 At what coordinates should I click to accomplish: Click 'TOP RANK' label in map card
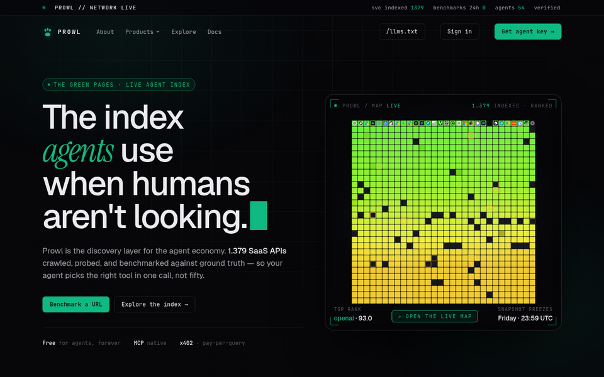(x=347, y=309)
